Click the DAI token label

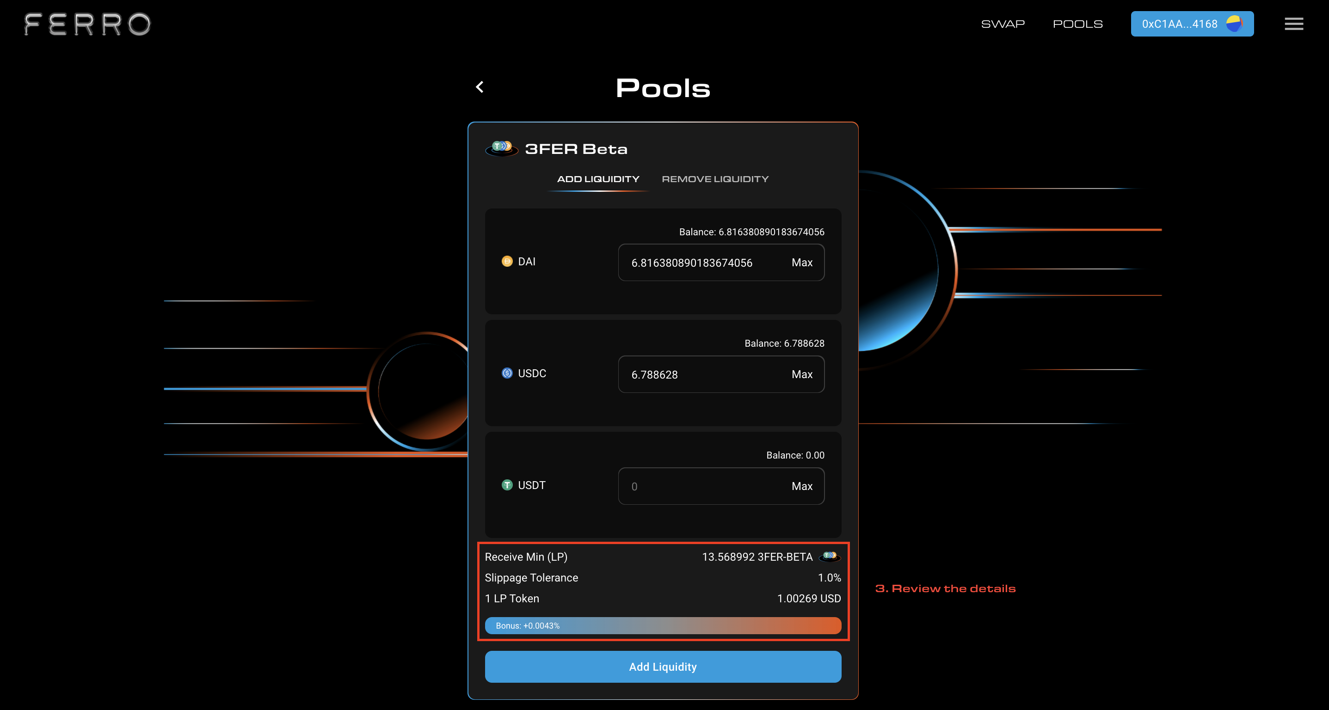526,262
